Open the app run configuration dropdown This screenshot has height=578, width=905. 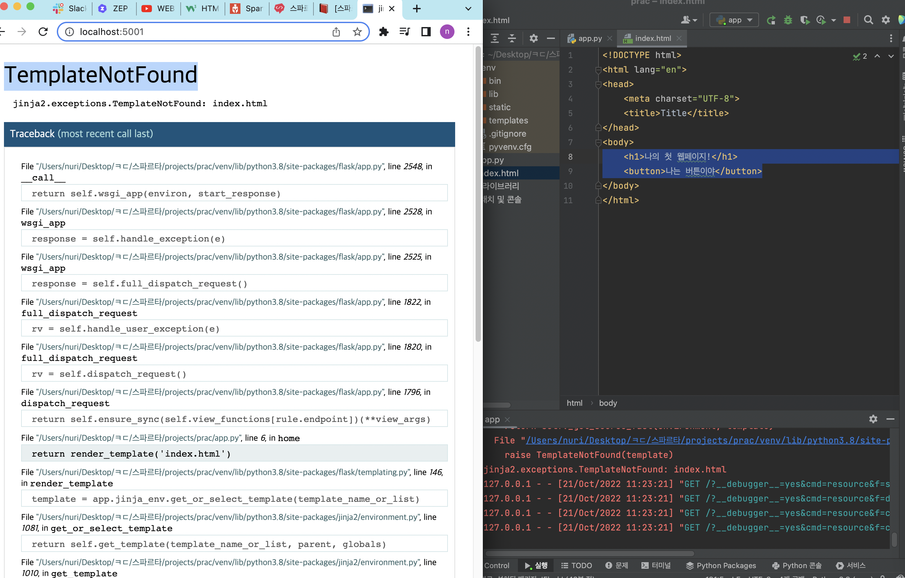pyautogui.click(x=734, y=20)
